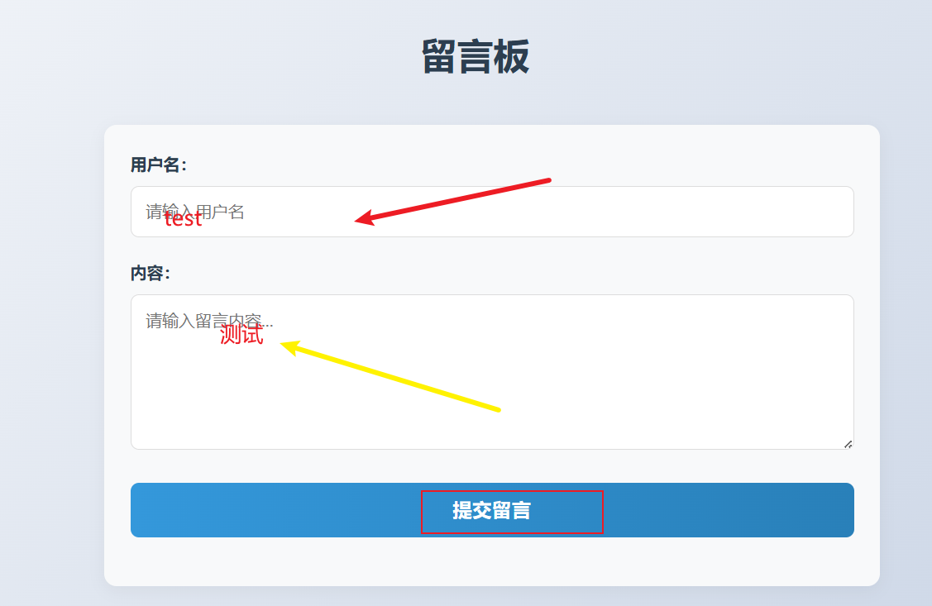Click the yellow arrow's tail end
The image size is (932, 606).
pos(497,408)
